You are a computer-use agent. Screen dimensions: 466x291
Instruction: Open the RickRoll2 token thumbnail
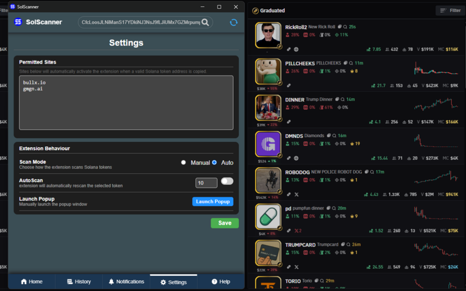(x=268, y=35)
